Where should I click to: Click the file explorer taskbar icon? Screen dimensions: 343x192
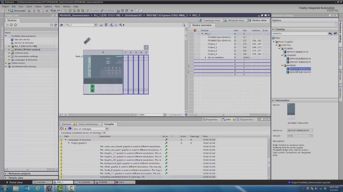(16, 188)
